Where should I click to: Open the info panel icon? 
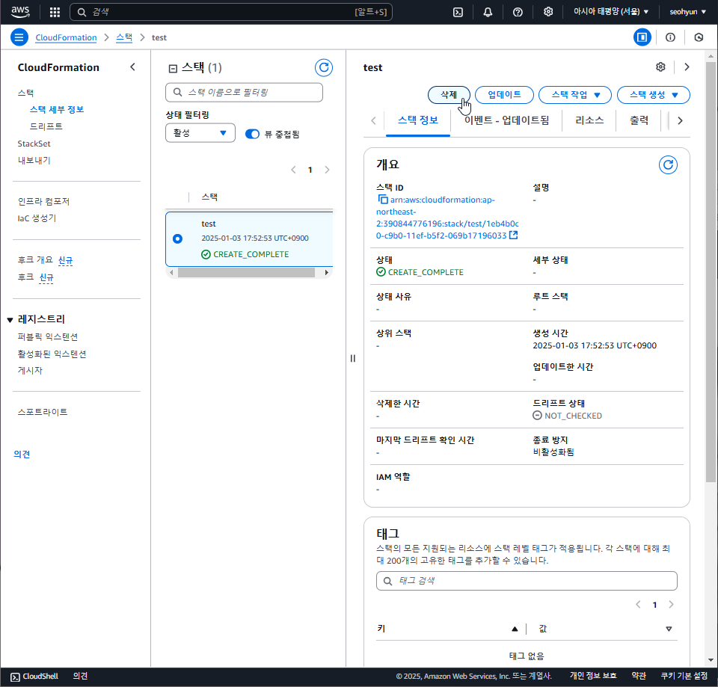click(670, 37)
